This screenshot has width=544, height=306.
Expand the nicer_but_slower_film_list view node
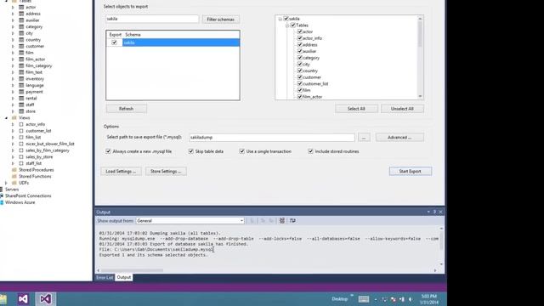click(x=13, y=144)
